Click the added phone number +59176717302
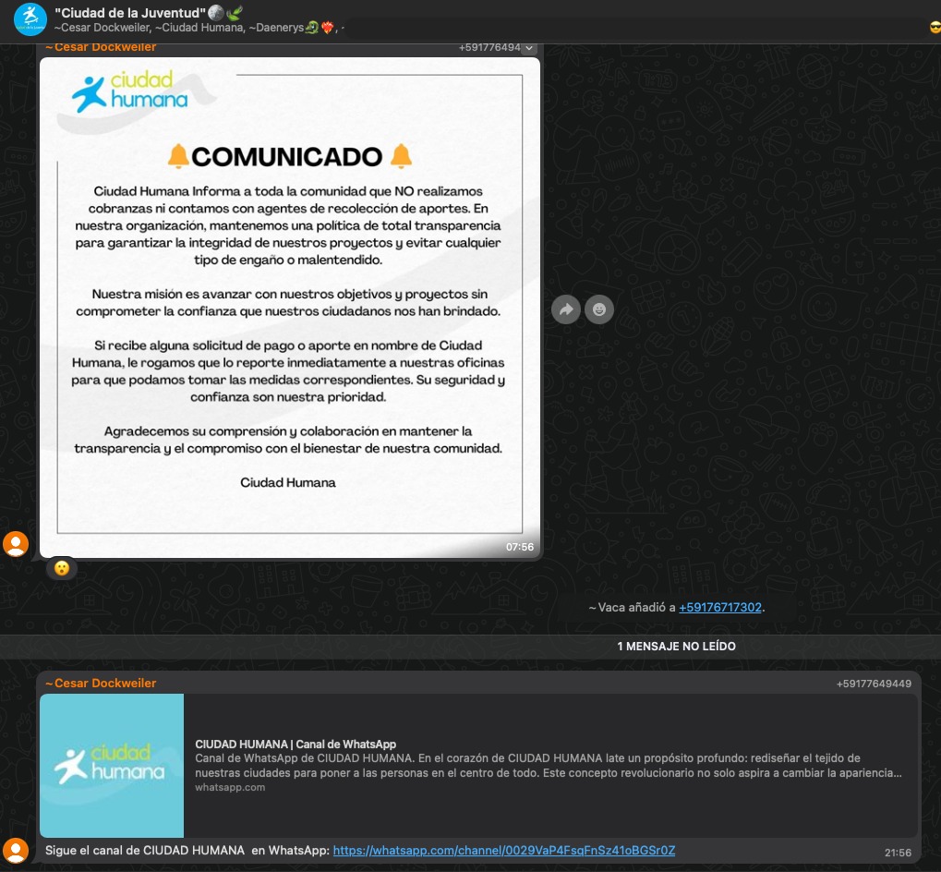 point(720,607)
